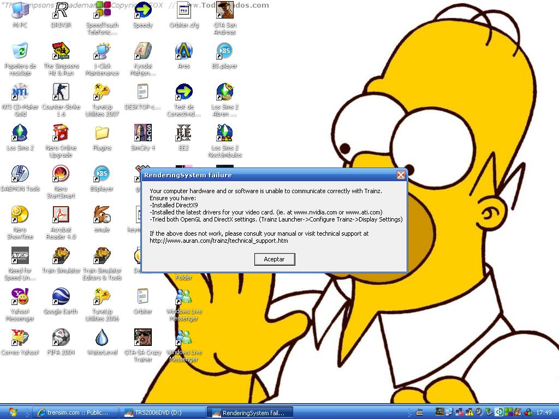The width and height of the screenshot is (559, 419).
Task: Select the SimCity 4 desktop icon
Action: pos(142,133)
